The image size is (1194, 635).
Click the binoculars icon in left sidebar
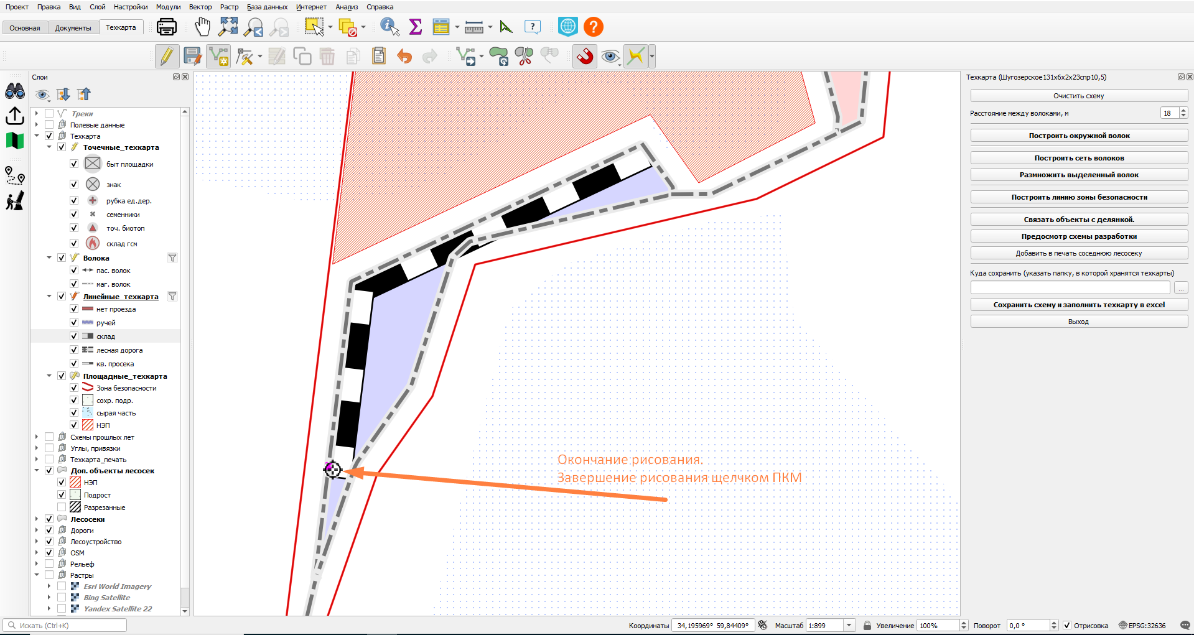click(x=15, y=91)
